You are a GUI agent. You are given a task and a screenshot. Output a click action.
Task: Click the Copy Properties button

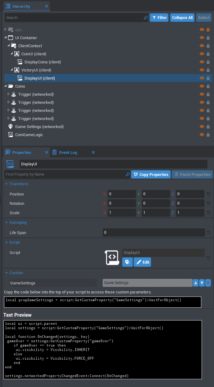[151, 174]
